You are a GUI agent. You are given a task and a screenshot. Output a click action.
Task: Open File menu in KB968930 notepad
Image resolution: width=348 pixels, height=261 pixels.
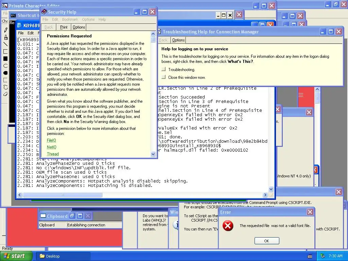point(21,33)
